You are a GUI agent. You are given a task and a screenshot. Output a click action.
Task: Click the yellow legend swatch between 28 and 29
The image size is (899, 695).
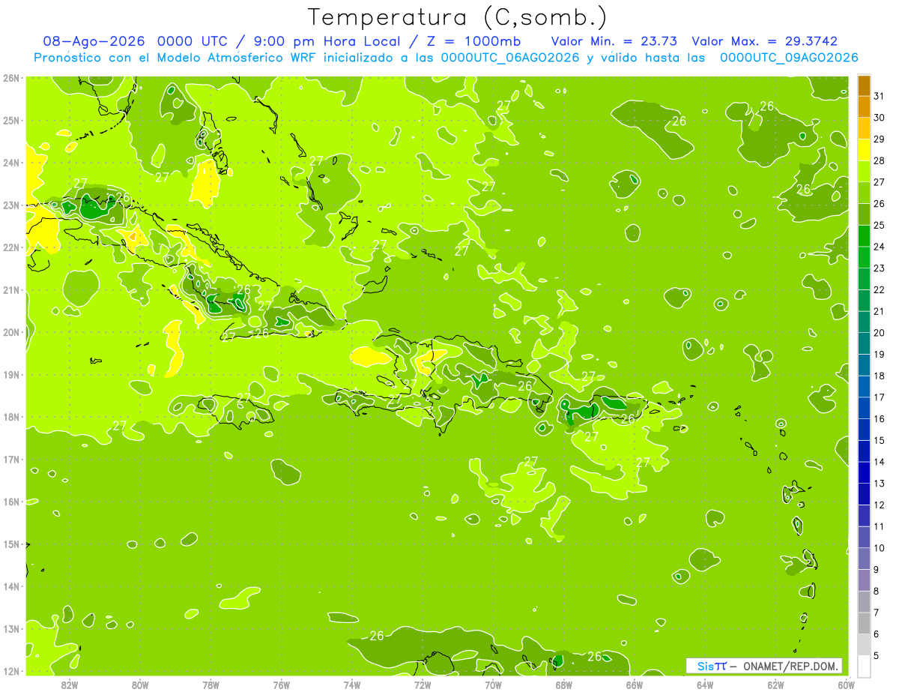tap(864, 150)
